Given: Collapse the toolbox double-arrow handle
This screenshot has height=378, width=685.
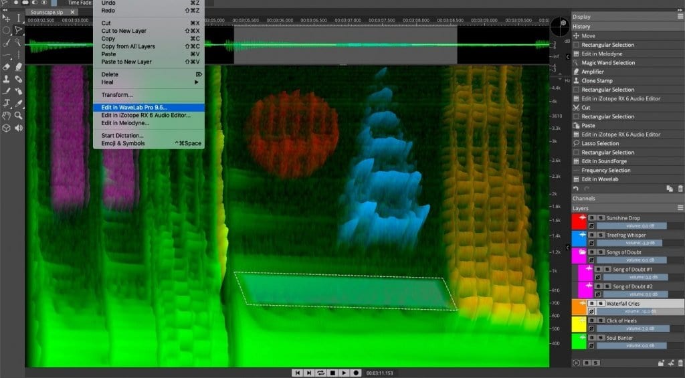Looking at the screenshot, I should click(5, 10).
